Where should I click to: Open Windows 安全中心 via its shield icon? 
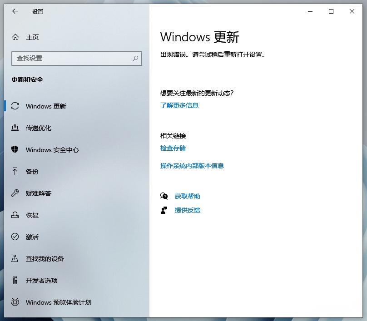coord(14,150)
